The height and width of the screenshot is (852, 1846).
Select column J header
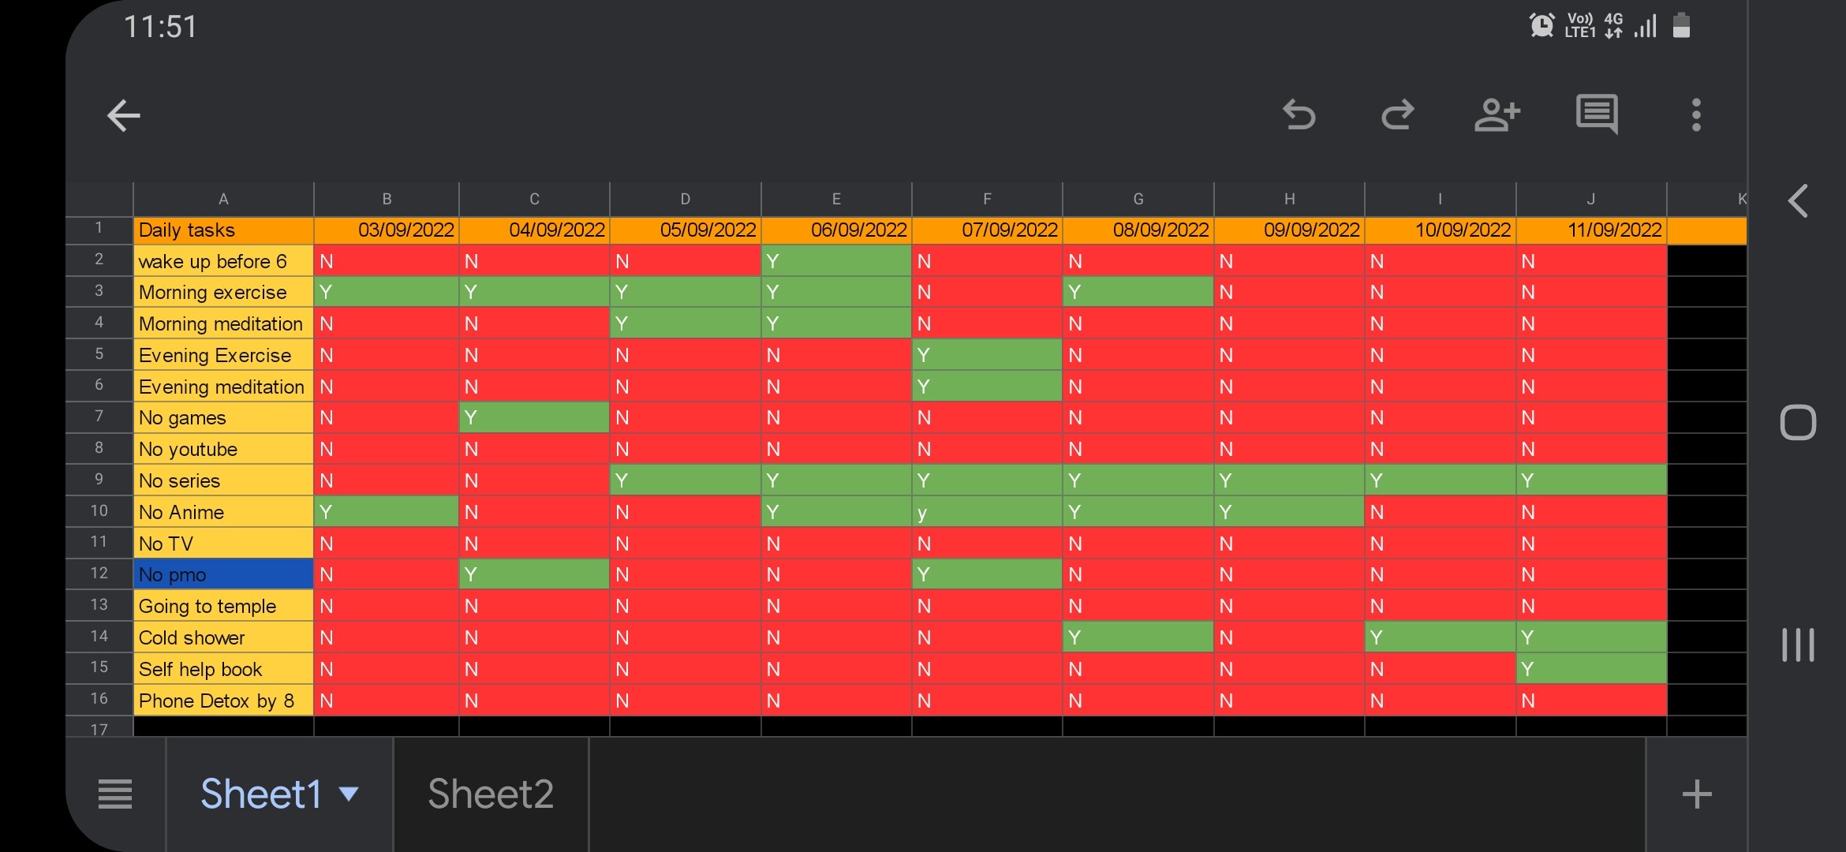(x=1591, y=199)
